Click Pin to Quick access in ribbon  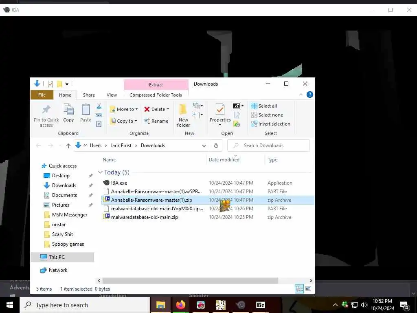pos(46,116)
